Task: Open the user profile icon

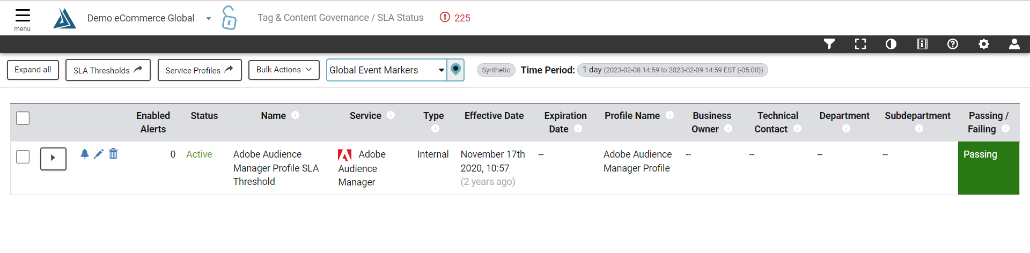Action: click(1014, 44)
